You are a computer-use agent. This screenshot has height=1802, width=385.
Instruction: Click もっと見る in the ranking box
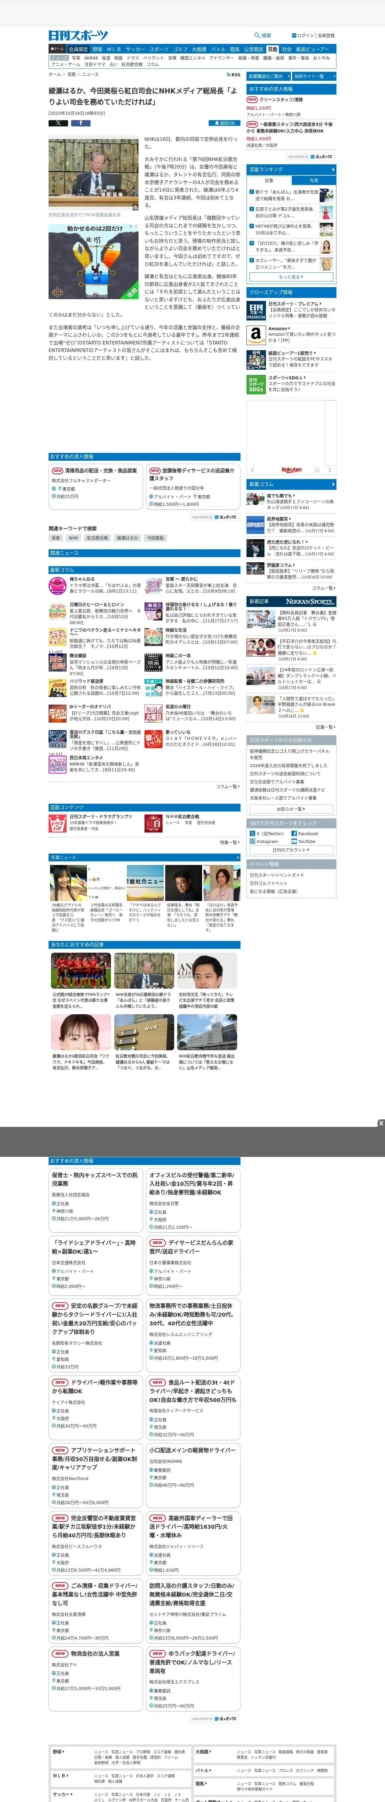click(291, 277)
